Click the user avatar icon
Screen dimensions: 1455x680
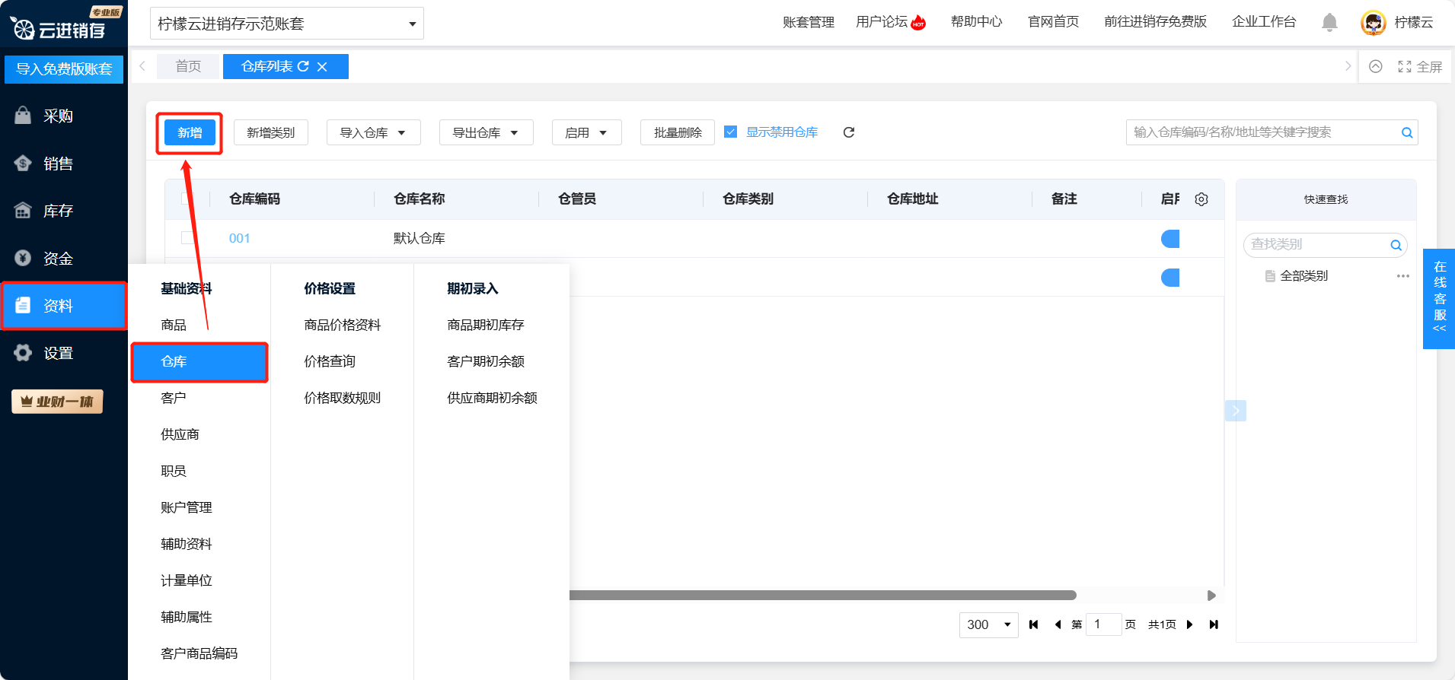pos(1374,23)
